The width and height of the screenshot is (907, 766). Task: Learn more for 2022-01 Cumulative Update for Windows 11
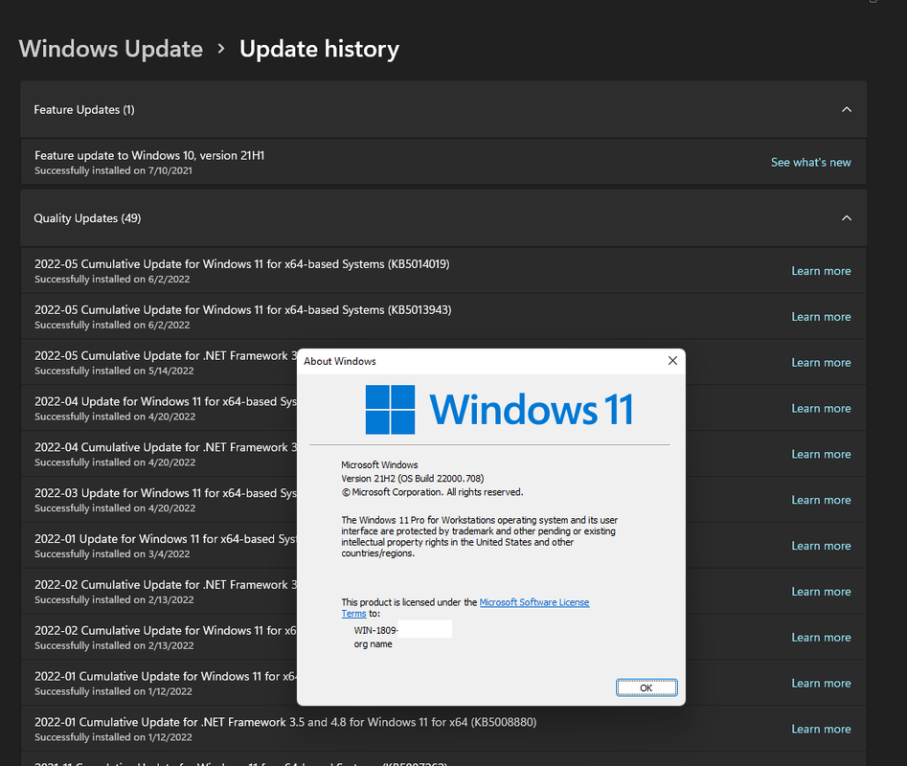821,684
